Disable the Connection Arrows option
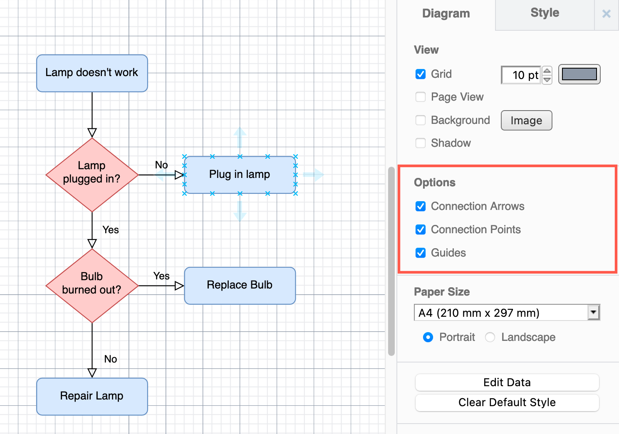Image resolution: width=619 pixels, height=434 pixels. click(421, 206)
